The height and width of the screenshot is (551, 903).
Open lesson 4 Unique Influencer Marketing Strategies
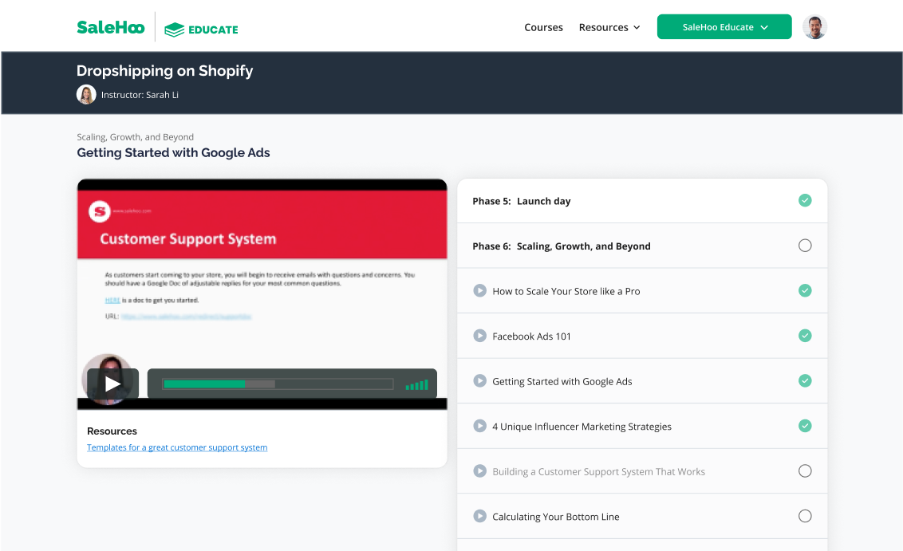[x=582, y=427]
